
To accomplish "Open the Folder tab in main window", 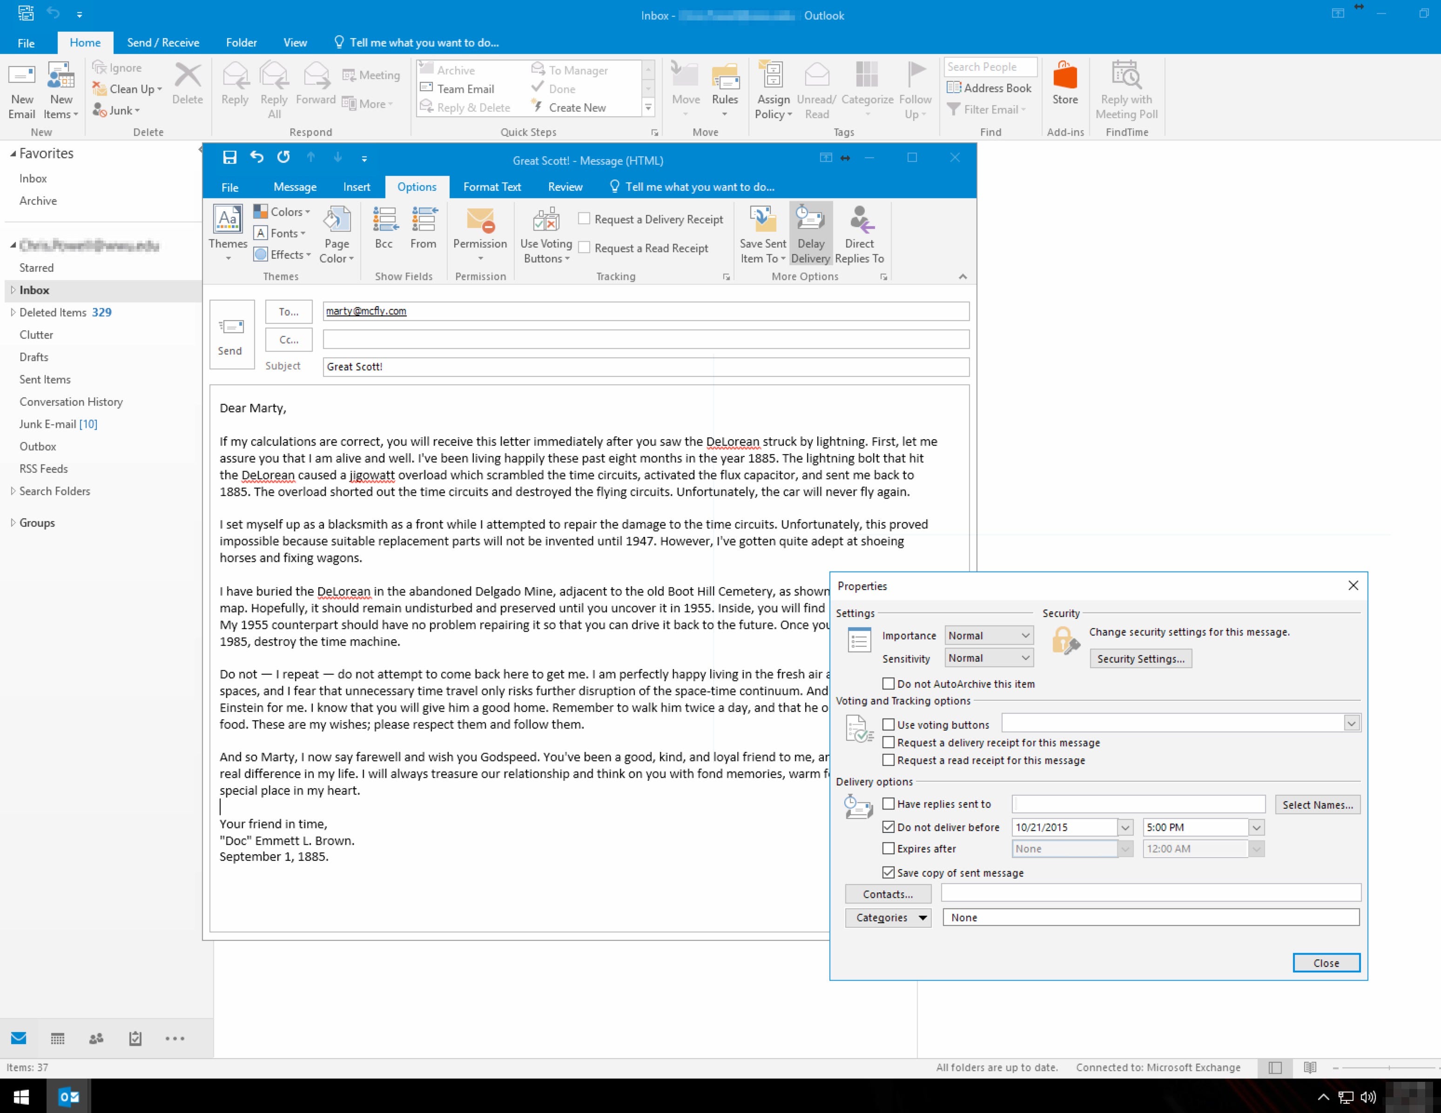I will point(242,42).
